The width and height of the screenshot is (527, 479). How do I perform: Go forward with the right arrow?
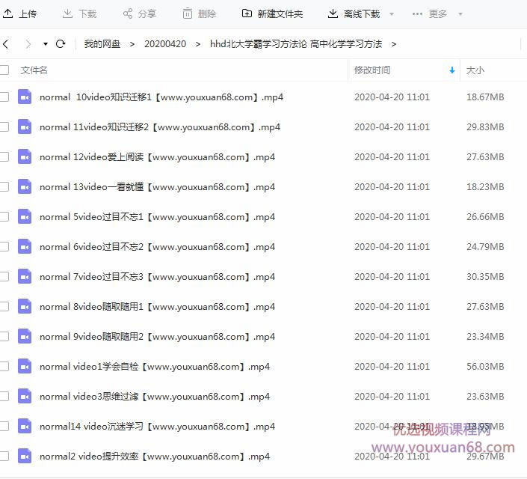pos(28,44)
